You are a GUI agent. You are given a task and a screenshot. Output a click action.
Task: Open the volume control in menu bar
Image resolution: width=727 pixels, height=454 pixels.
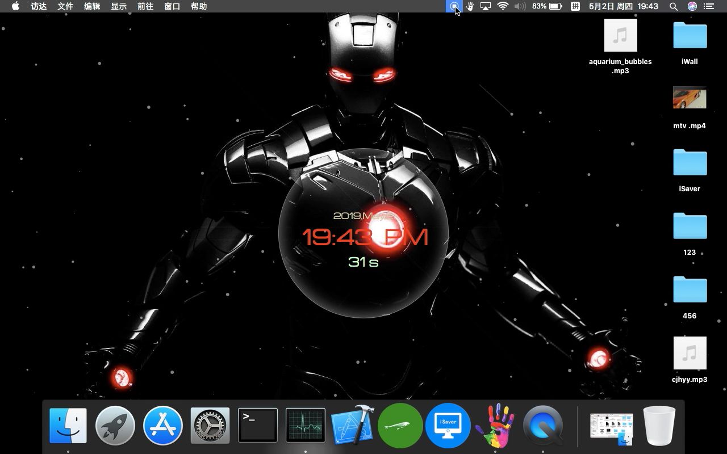click(x=520, y=6)
